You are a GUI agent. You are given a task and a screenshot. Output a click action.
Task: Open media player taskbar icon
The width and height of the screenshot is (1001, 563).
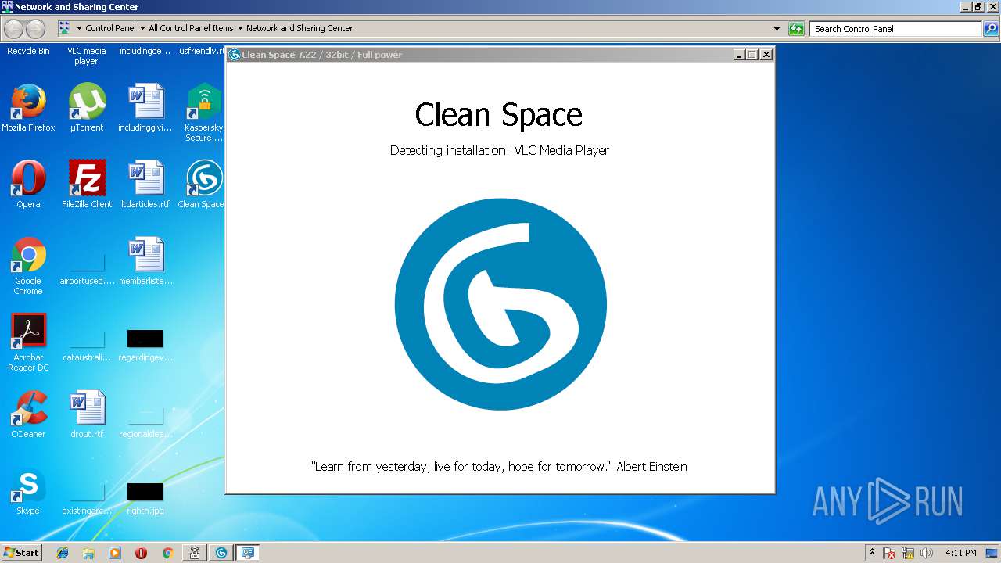point(115,553)
